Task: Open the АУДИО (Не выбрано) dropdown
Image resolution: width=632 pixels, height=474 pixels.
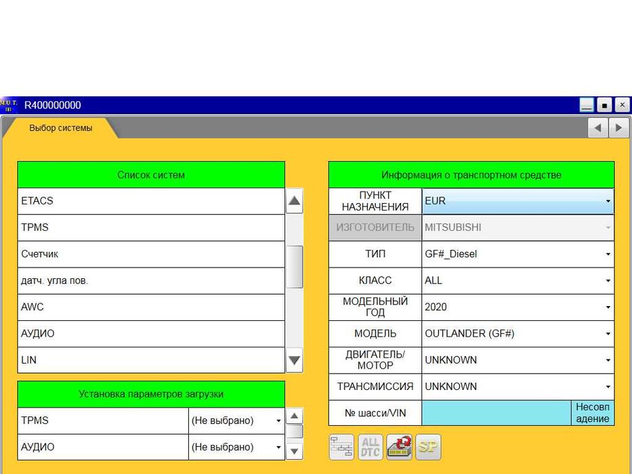Action: coord(236,447)
